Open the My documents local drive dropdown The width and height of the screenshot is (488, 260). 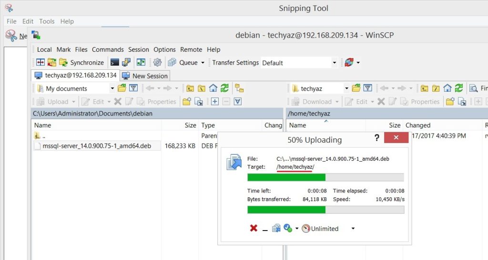[x=112, y=88]
